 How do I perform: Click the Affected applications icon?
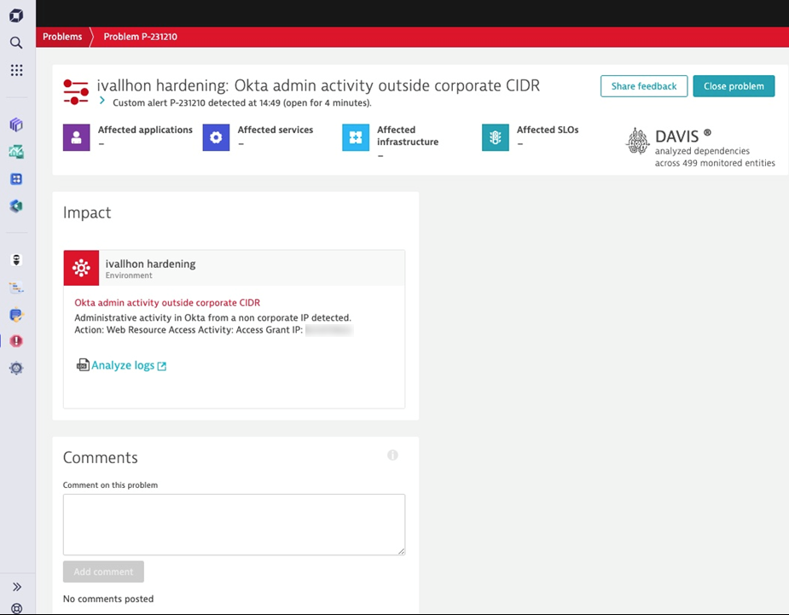[x=76, y=137]
